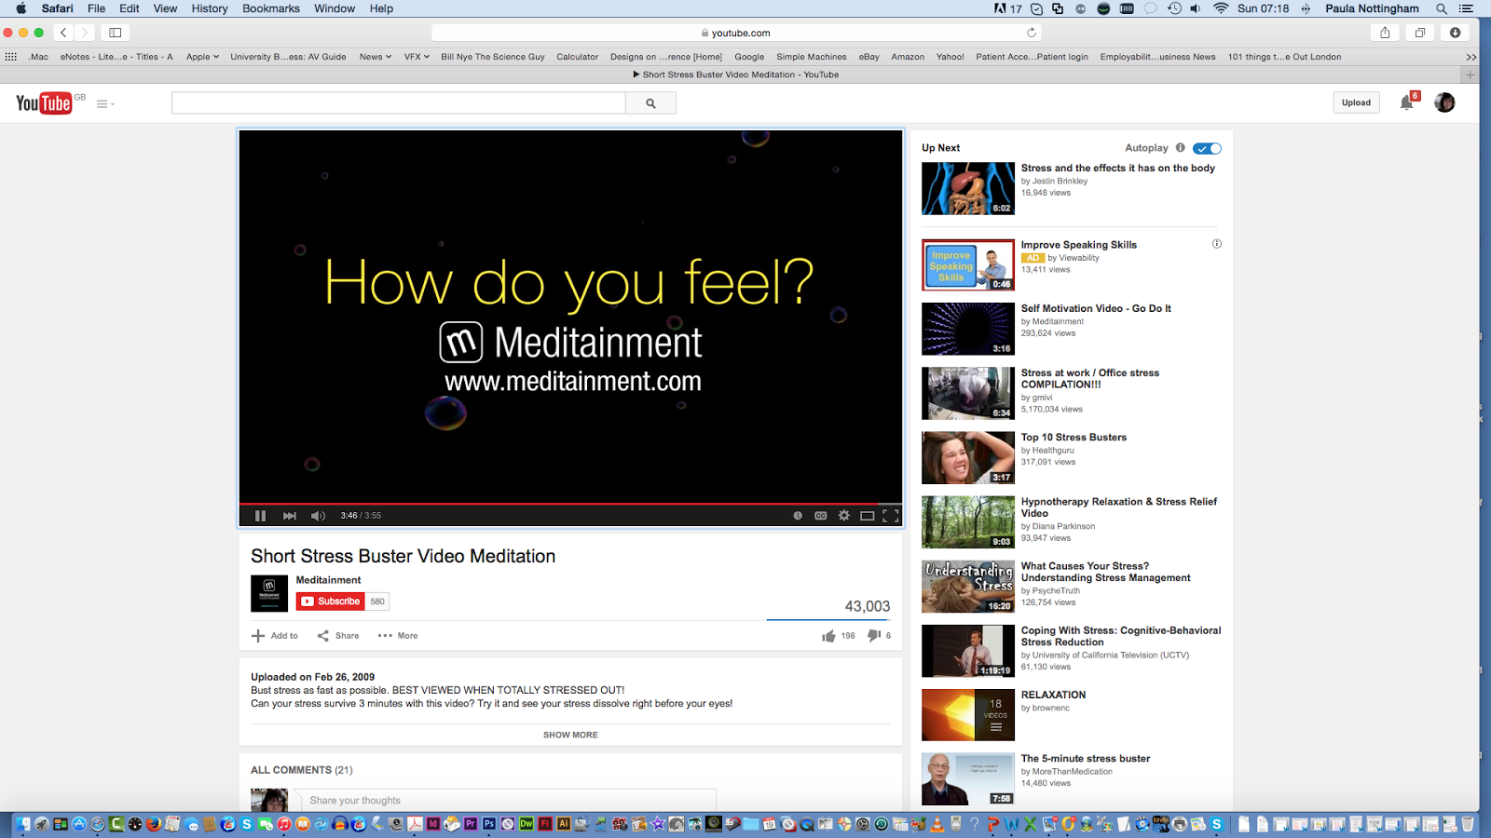Image resolution: width=1491 pixels, height=838 pixels.
Task: Open Self Motivation Video - Go Do It
Action: point(1096,308)
